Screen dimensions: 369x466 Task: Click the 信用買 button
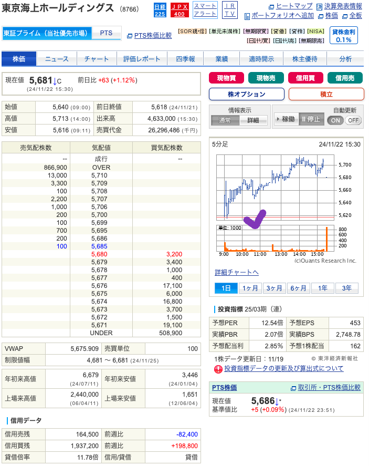pyautogui.click(x=305, y=78)
